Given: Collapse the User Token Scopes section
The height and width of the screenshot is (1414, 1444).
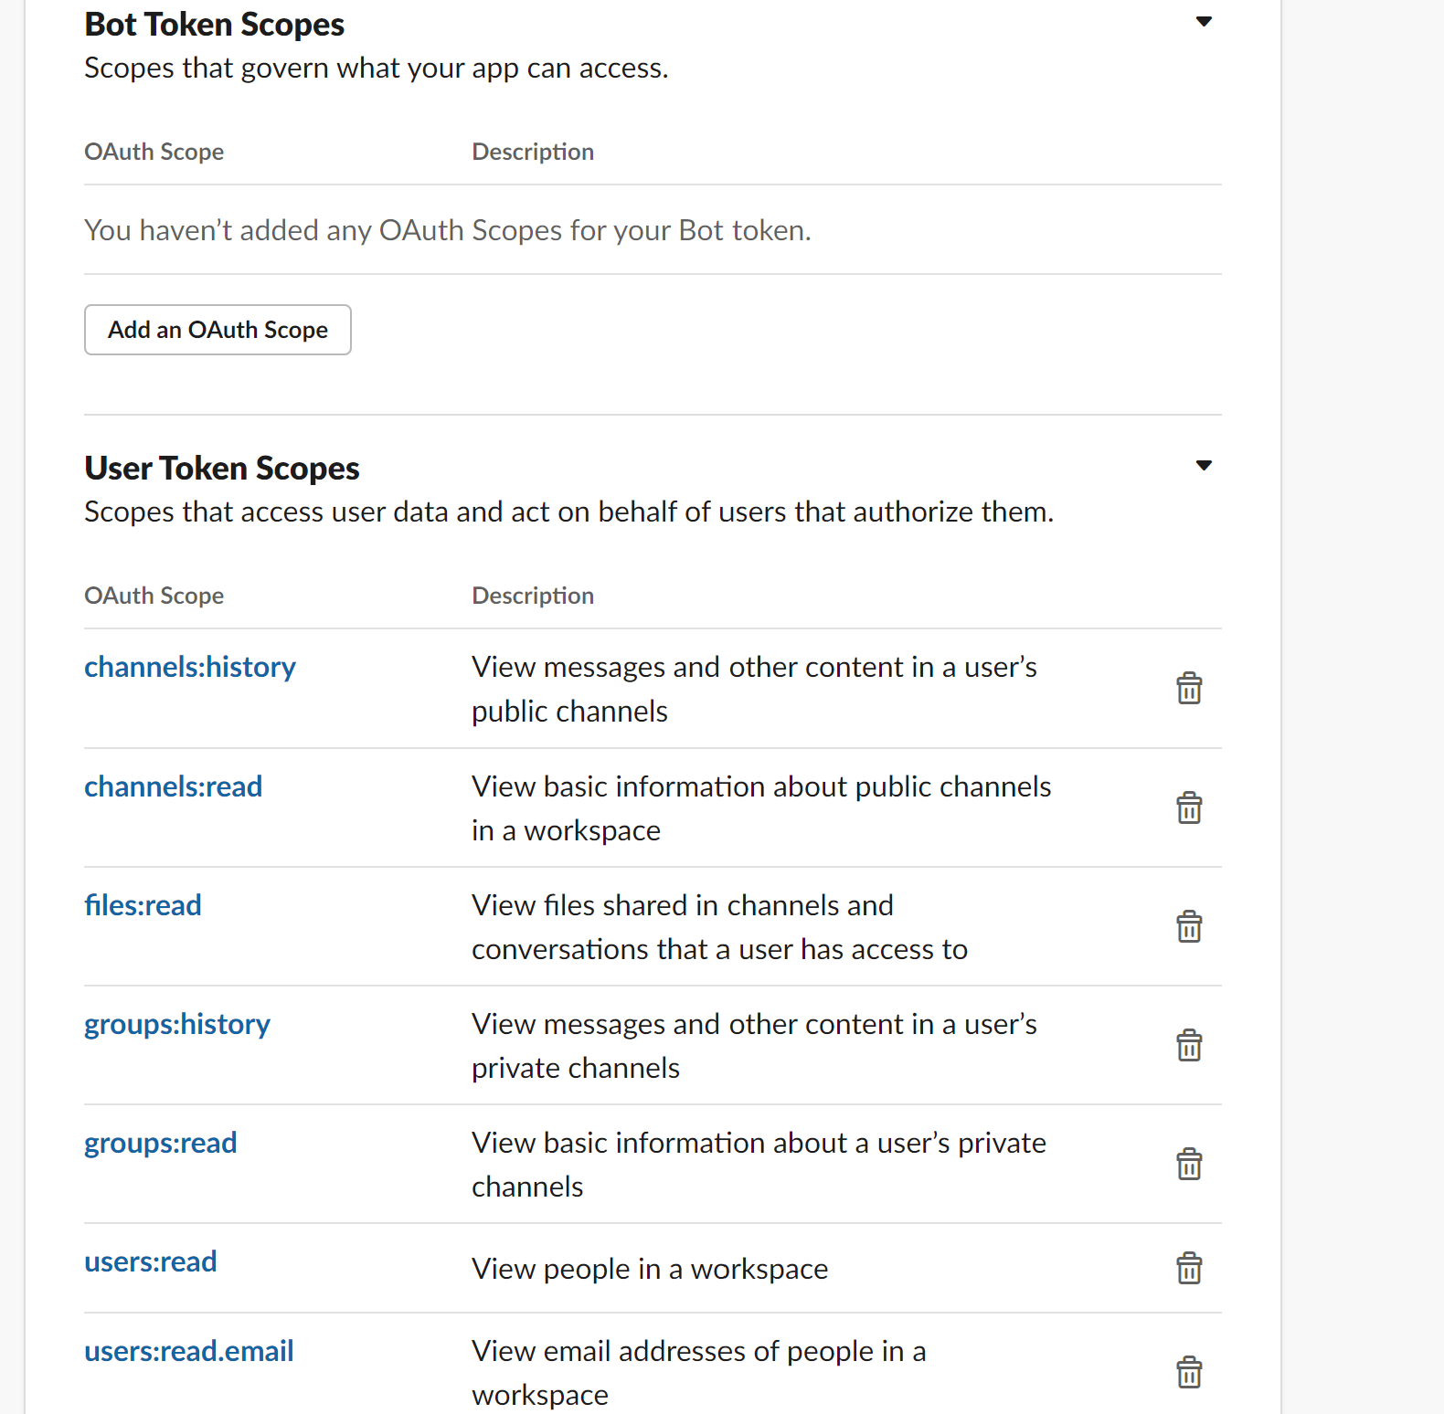Looking at the screenshot, I should tap(1204, 465).
